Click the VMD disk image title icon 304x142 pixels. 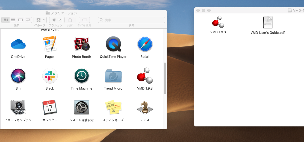290,10
